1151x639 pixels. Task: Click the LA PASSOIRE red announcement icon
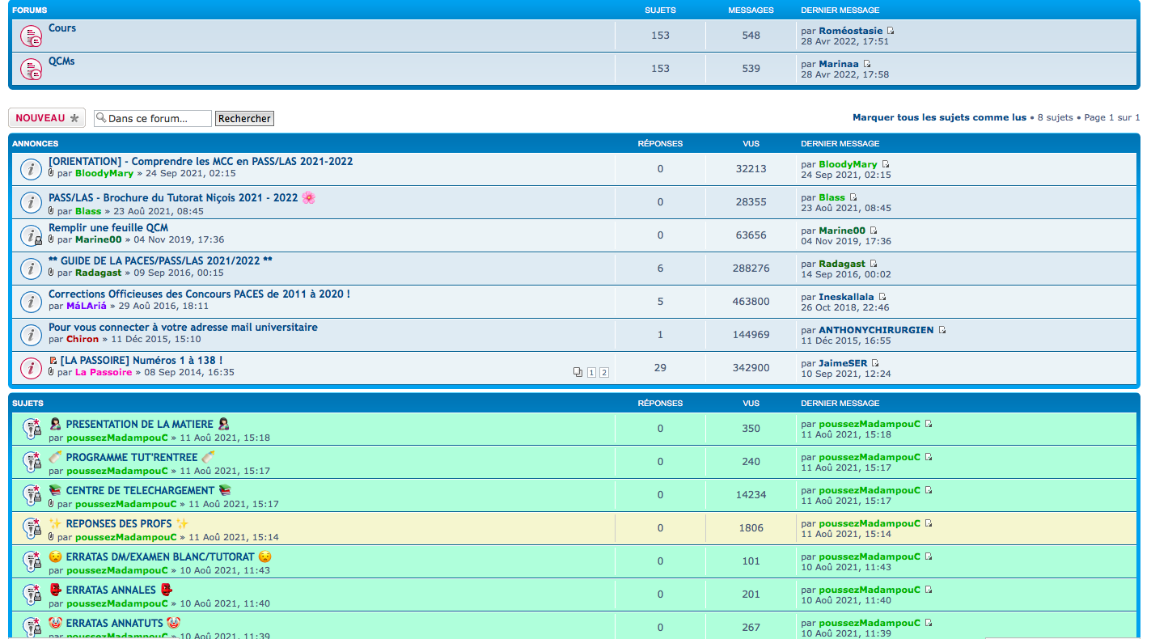click(31, 368)
